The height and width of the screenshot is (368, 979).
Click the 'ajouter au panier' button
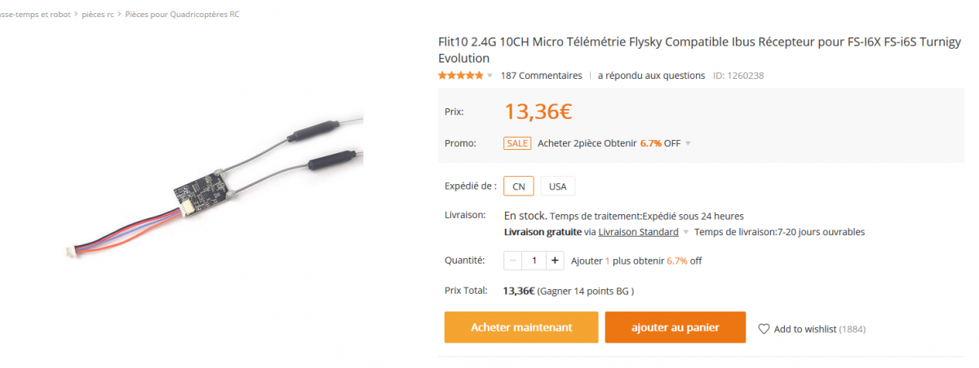point(675,327)
